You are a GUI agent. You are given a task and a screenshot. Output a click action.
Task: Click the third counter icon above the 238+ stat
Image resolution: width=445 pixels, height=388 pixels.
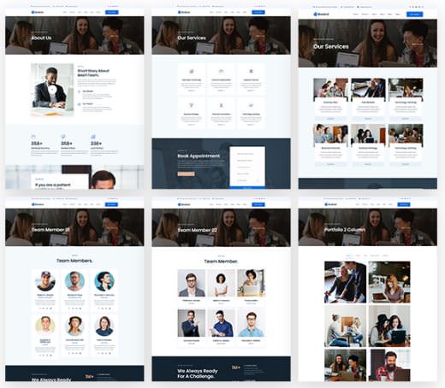(x=93, y=137)
